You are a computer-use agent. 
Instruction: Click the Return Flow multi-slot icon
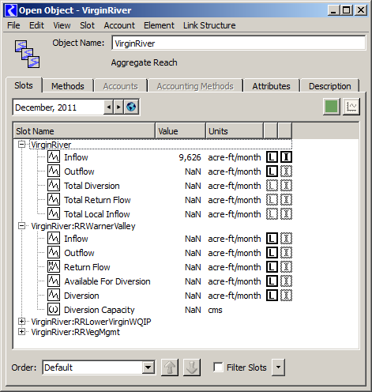click(x=54, y=267)
